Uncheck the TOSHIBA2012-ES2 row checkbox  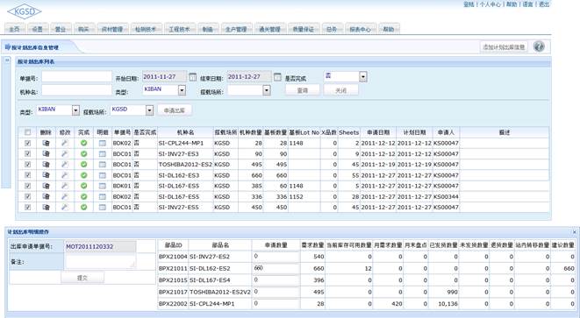coord(27,165)
